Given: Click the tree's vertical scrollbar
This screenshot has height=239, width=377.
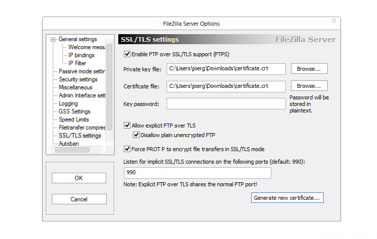Looking at the screenshot, I should (x=109, y=87).
